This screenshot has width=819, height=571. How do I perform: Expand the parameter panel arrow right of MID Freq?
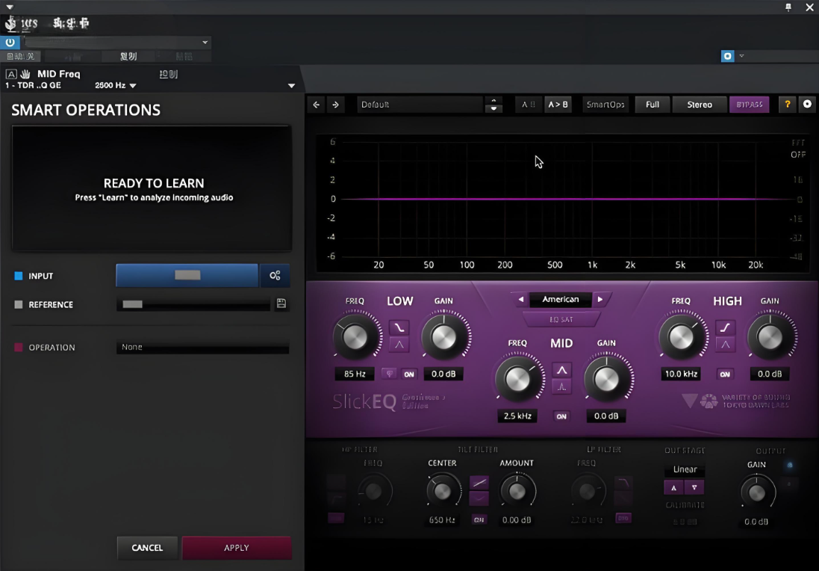(x=291, y=86)
